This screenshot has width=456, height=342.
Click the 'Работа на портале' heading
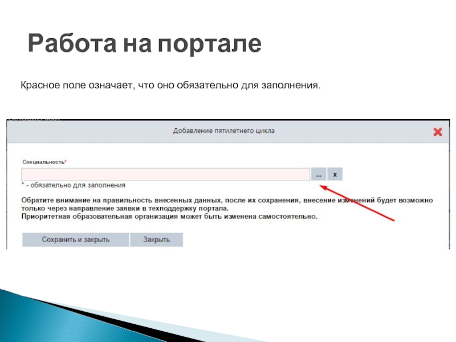145,44
